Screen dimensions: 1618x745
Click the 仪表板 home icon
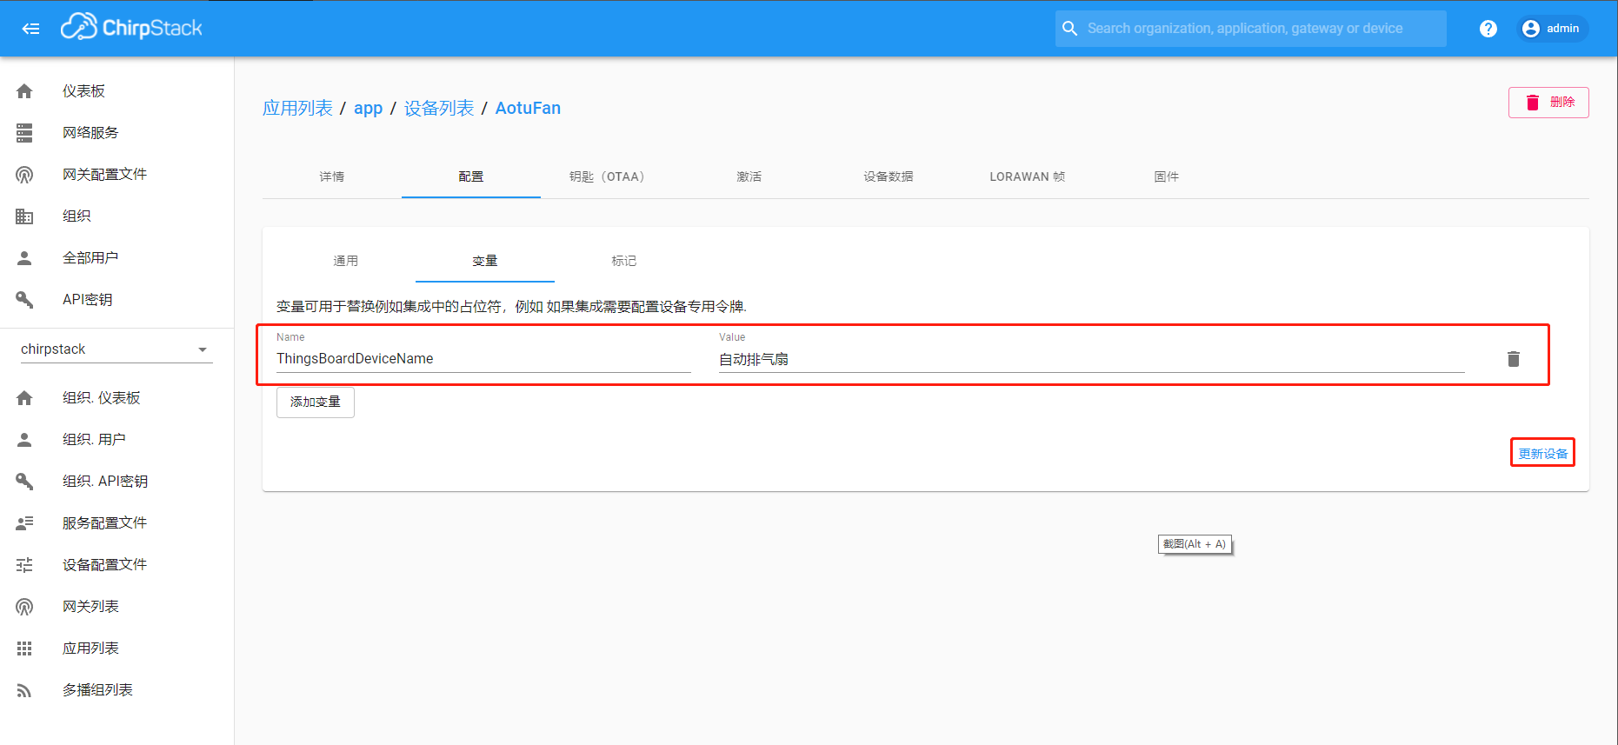click(24, 91)
